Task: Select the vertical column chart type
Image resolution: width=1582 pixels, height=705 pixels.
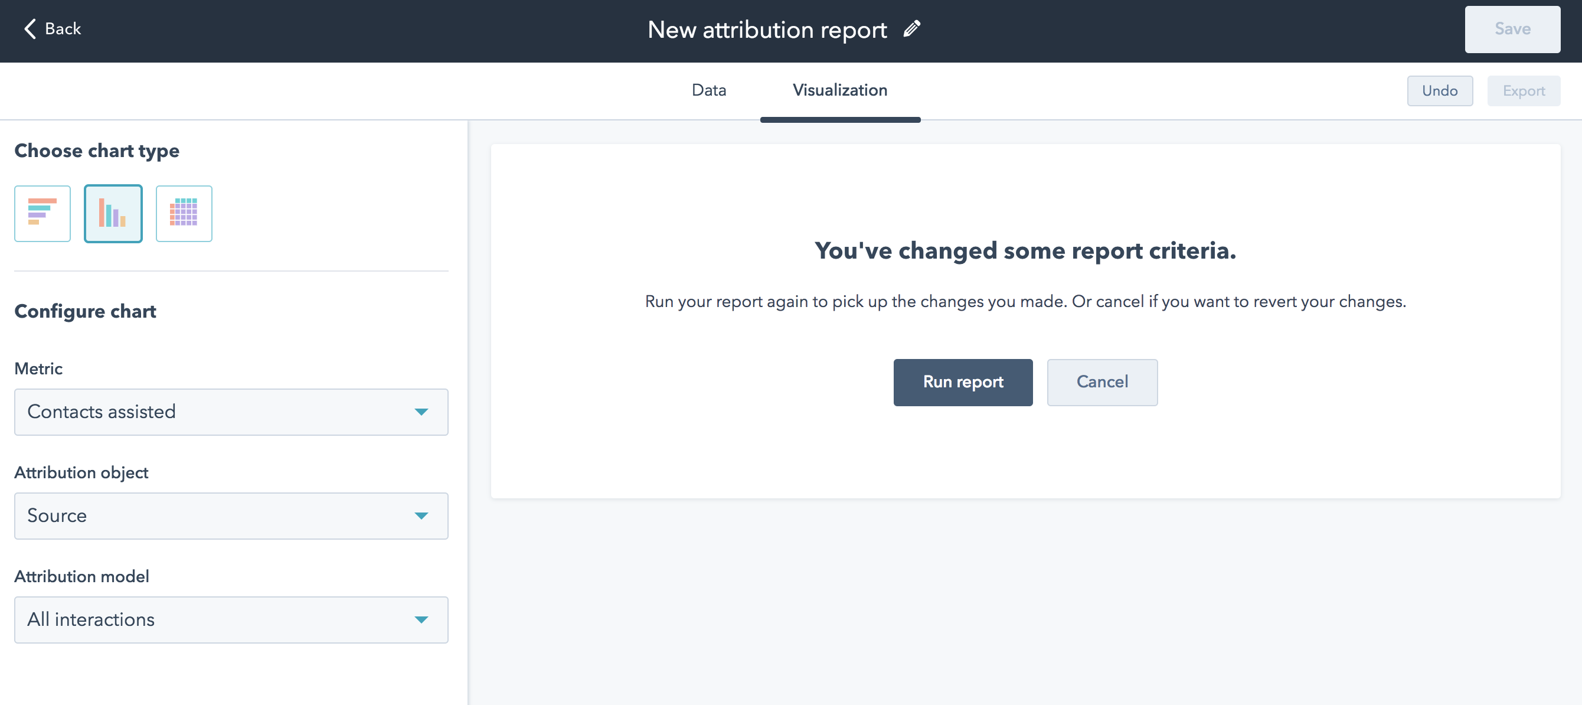Action: tap(113, 213)
